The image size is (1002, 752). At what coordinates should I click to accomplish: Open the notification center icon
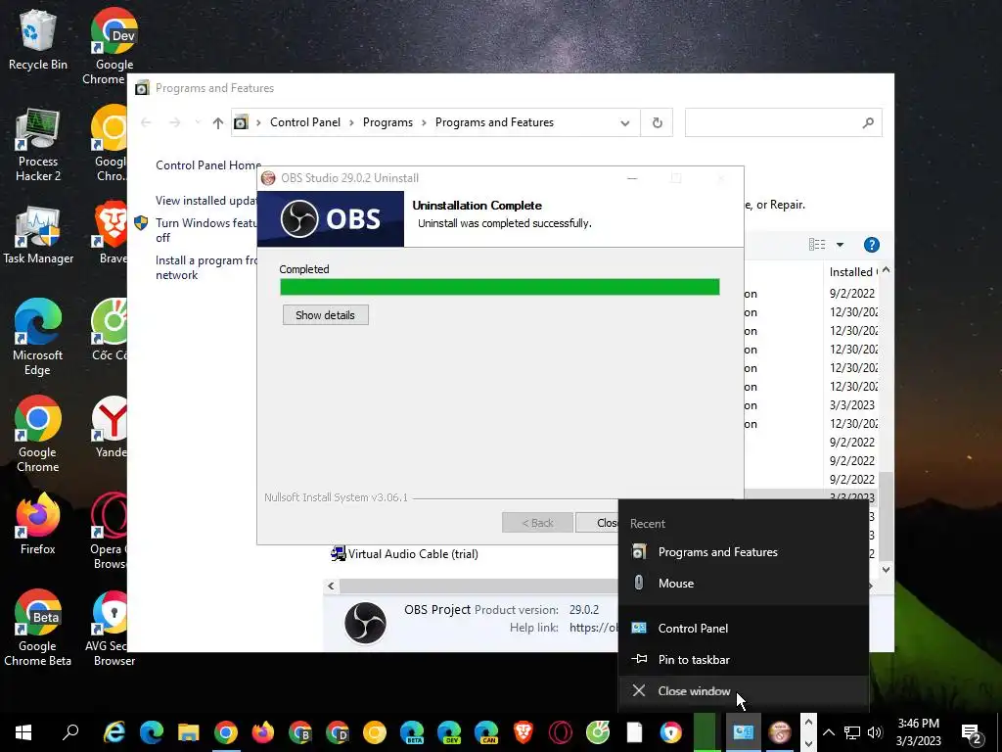(x=972, y=732)
